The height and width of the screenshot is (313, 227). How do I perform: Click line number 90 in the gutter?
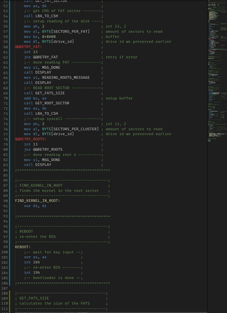click(x=5, y=201)
